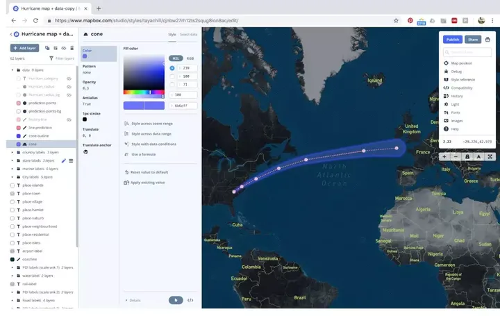
Task: Show the hidden hurricane_category layer
Action: (69, 78)
